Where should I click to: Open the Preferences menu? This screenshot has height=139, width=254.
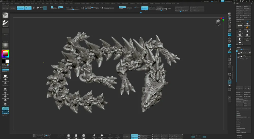point(77,3)
